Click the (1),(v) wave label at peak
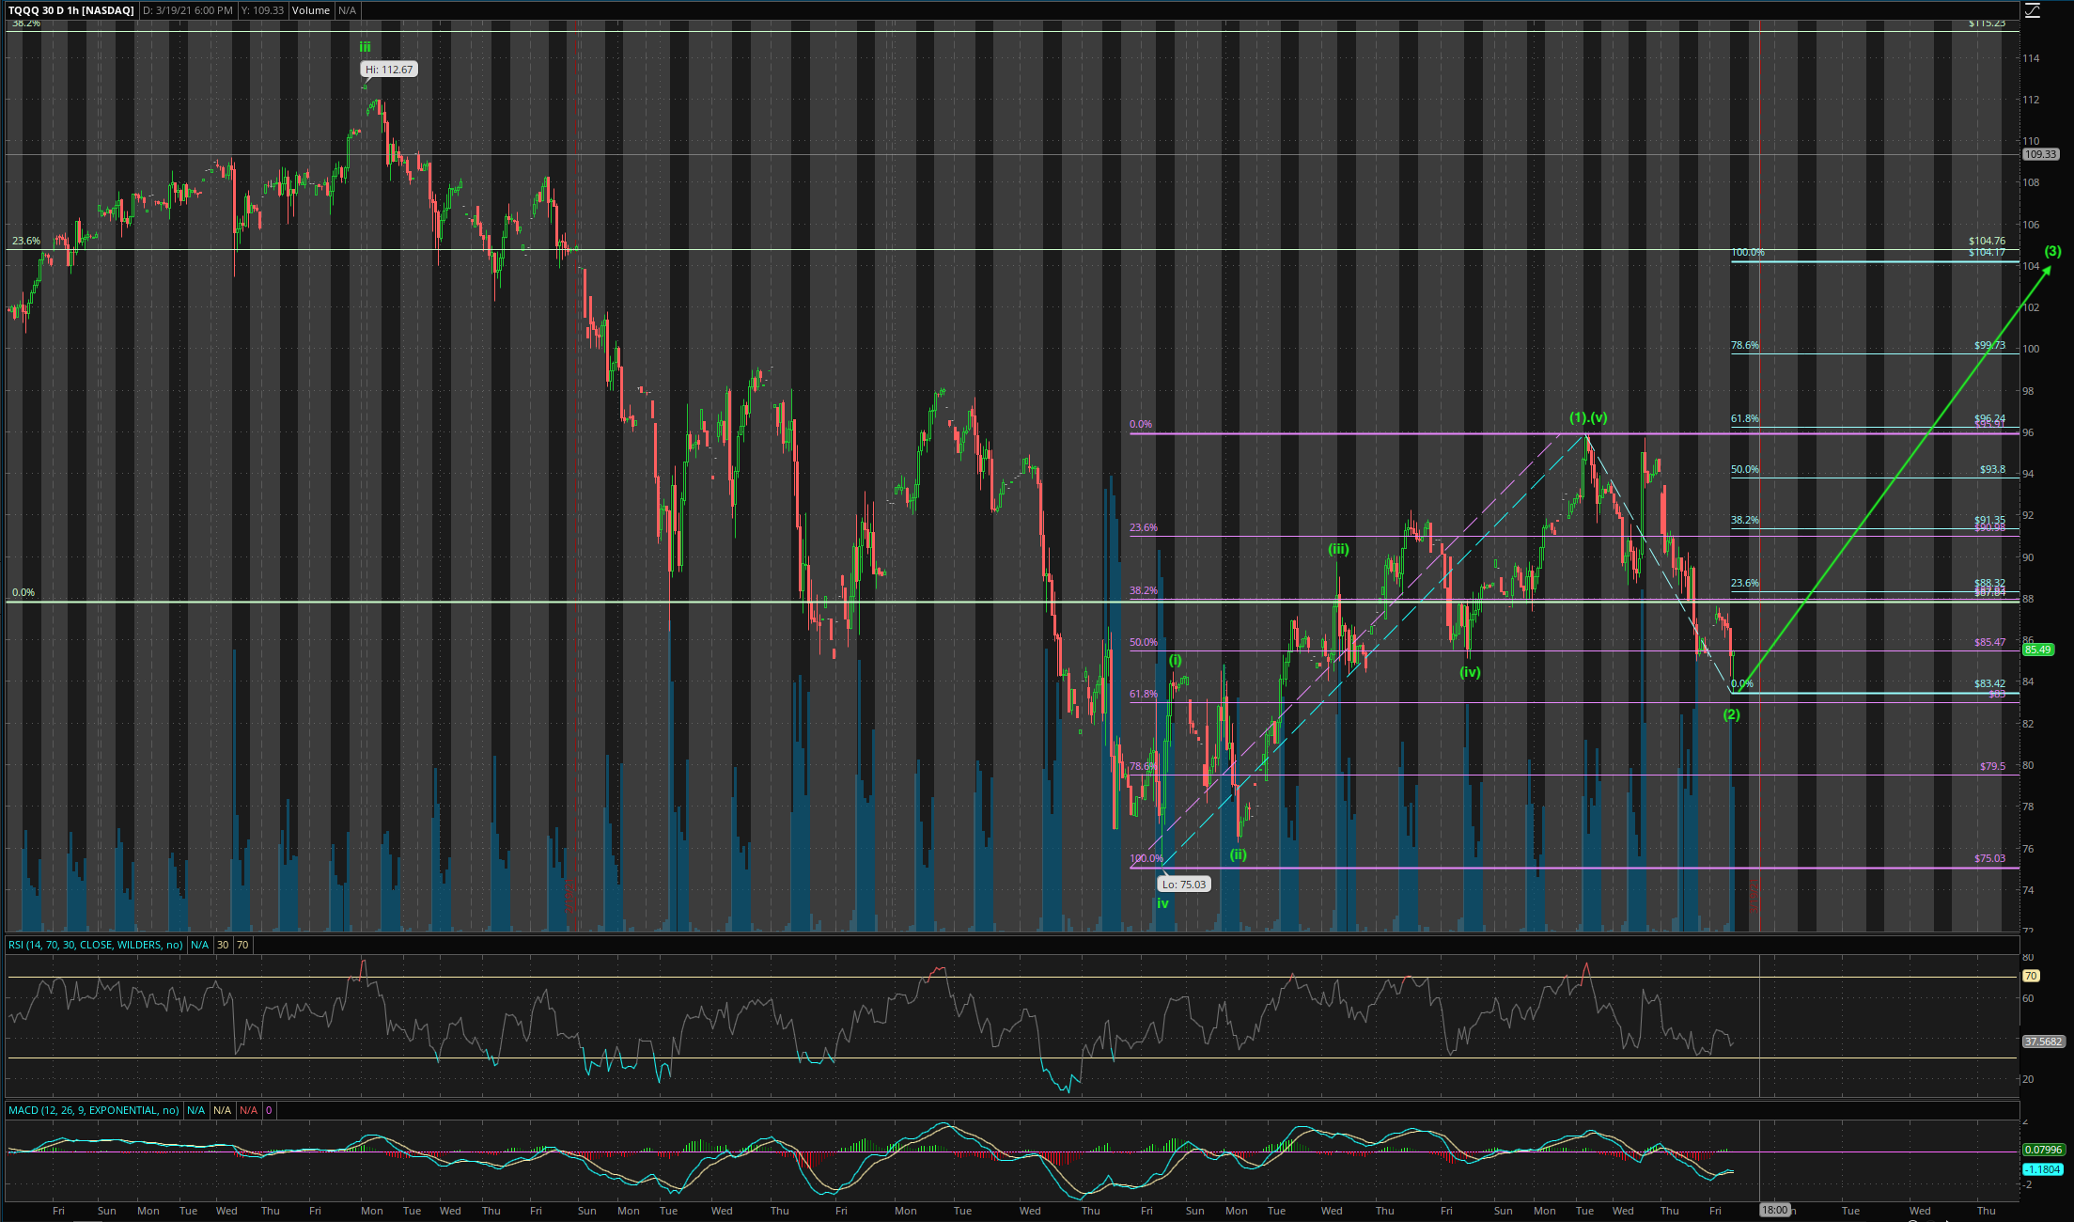 1588,417
